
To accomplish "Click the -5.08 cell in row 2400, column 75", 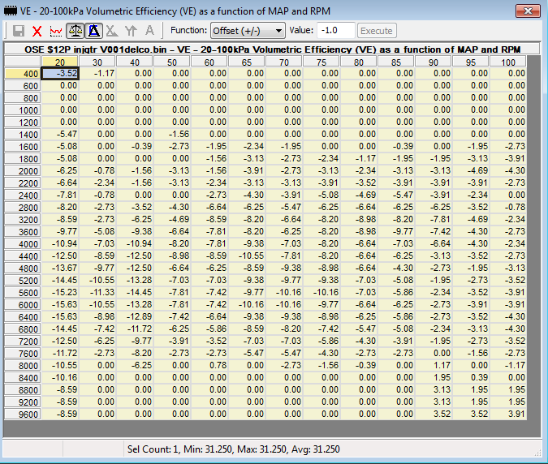I will point(321,195).
